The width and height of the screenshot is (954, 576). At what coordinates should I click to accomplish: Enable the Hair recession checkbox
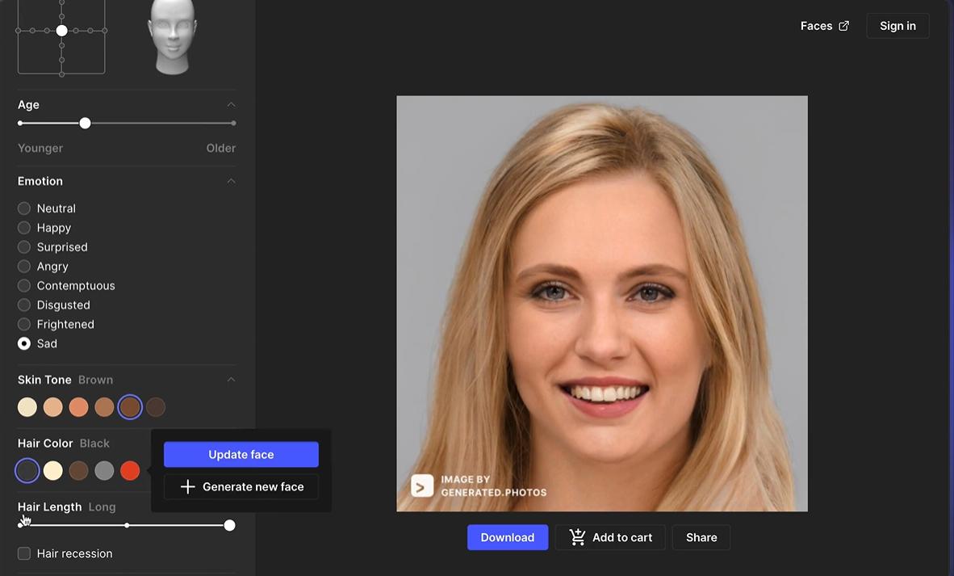click(x=23, y=553)
